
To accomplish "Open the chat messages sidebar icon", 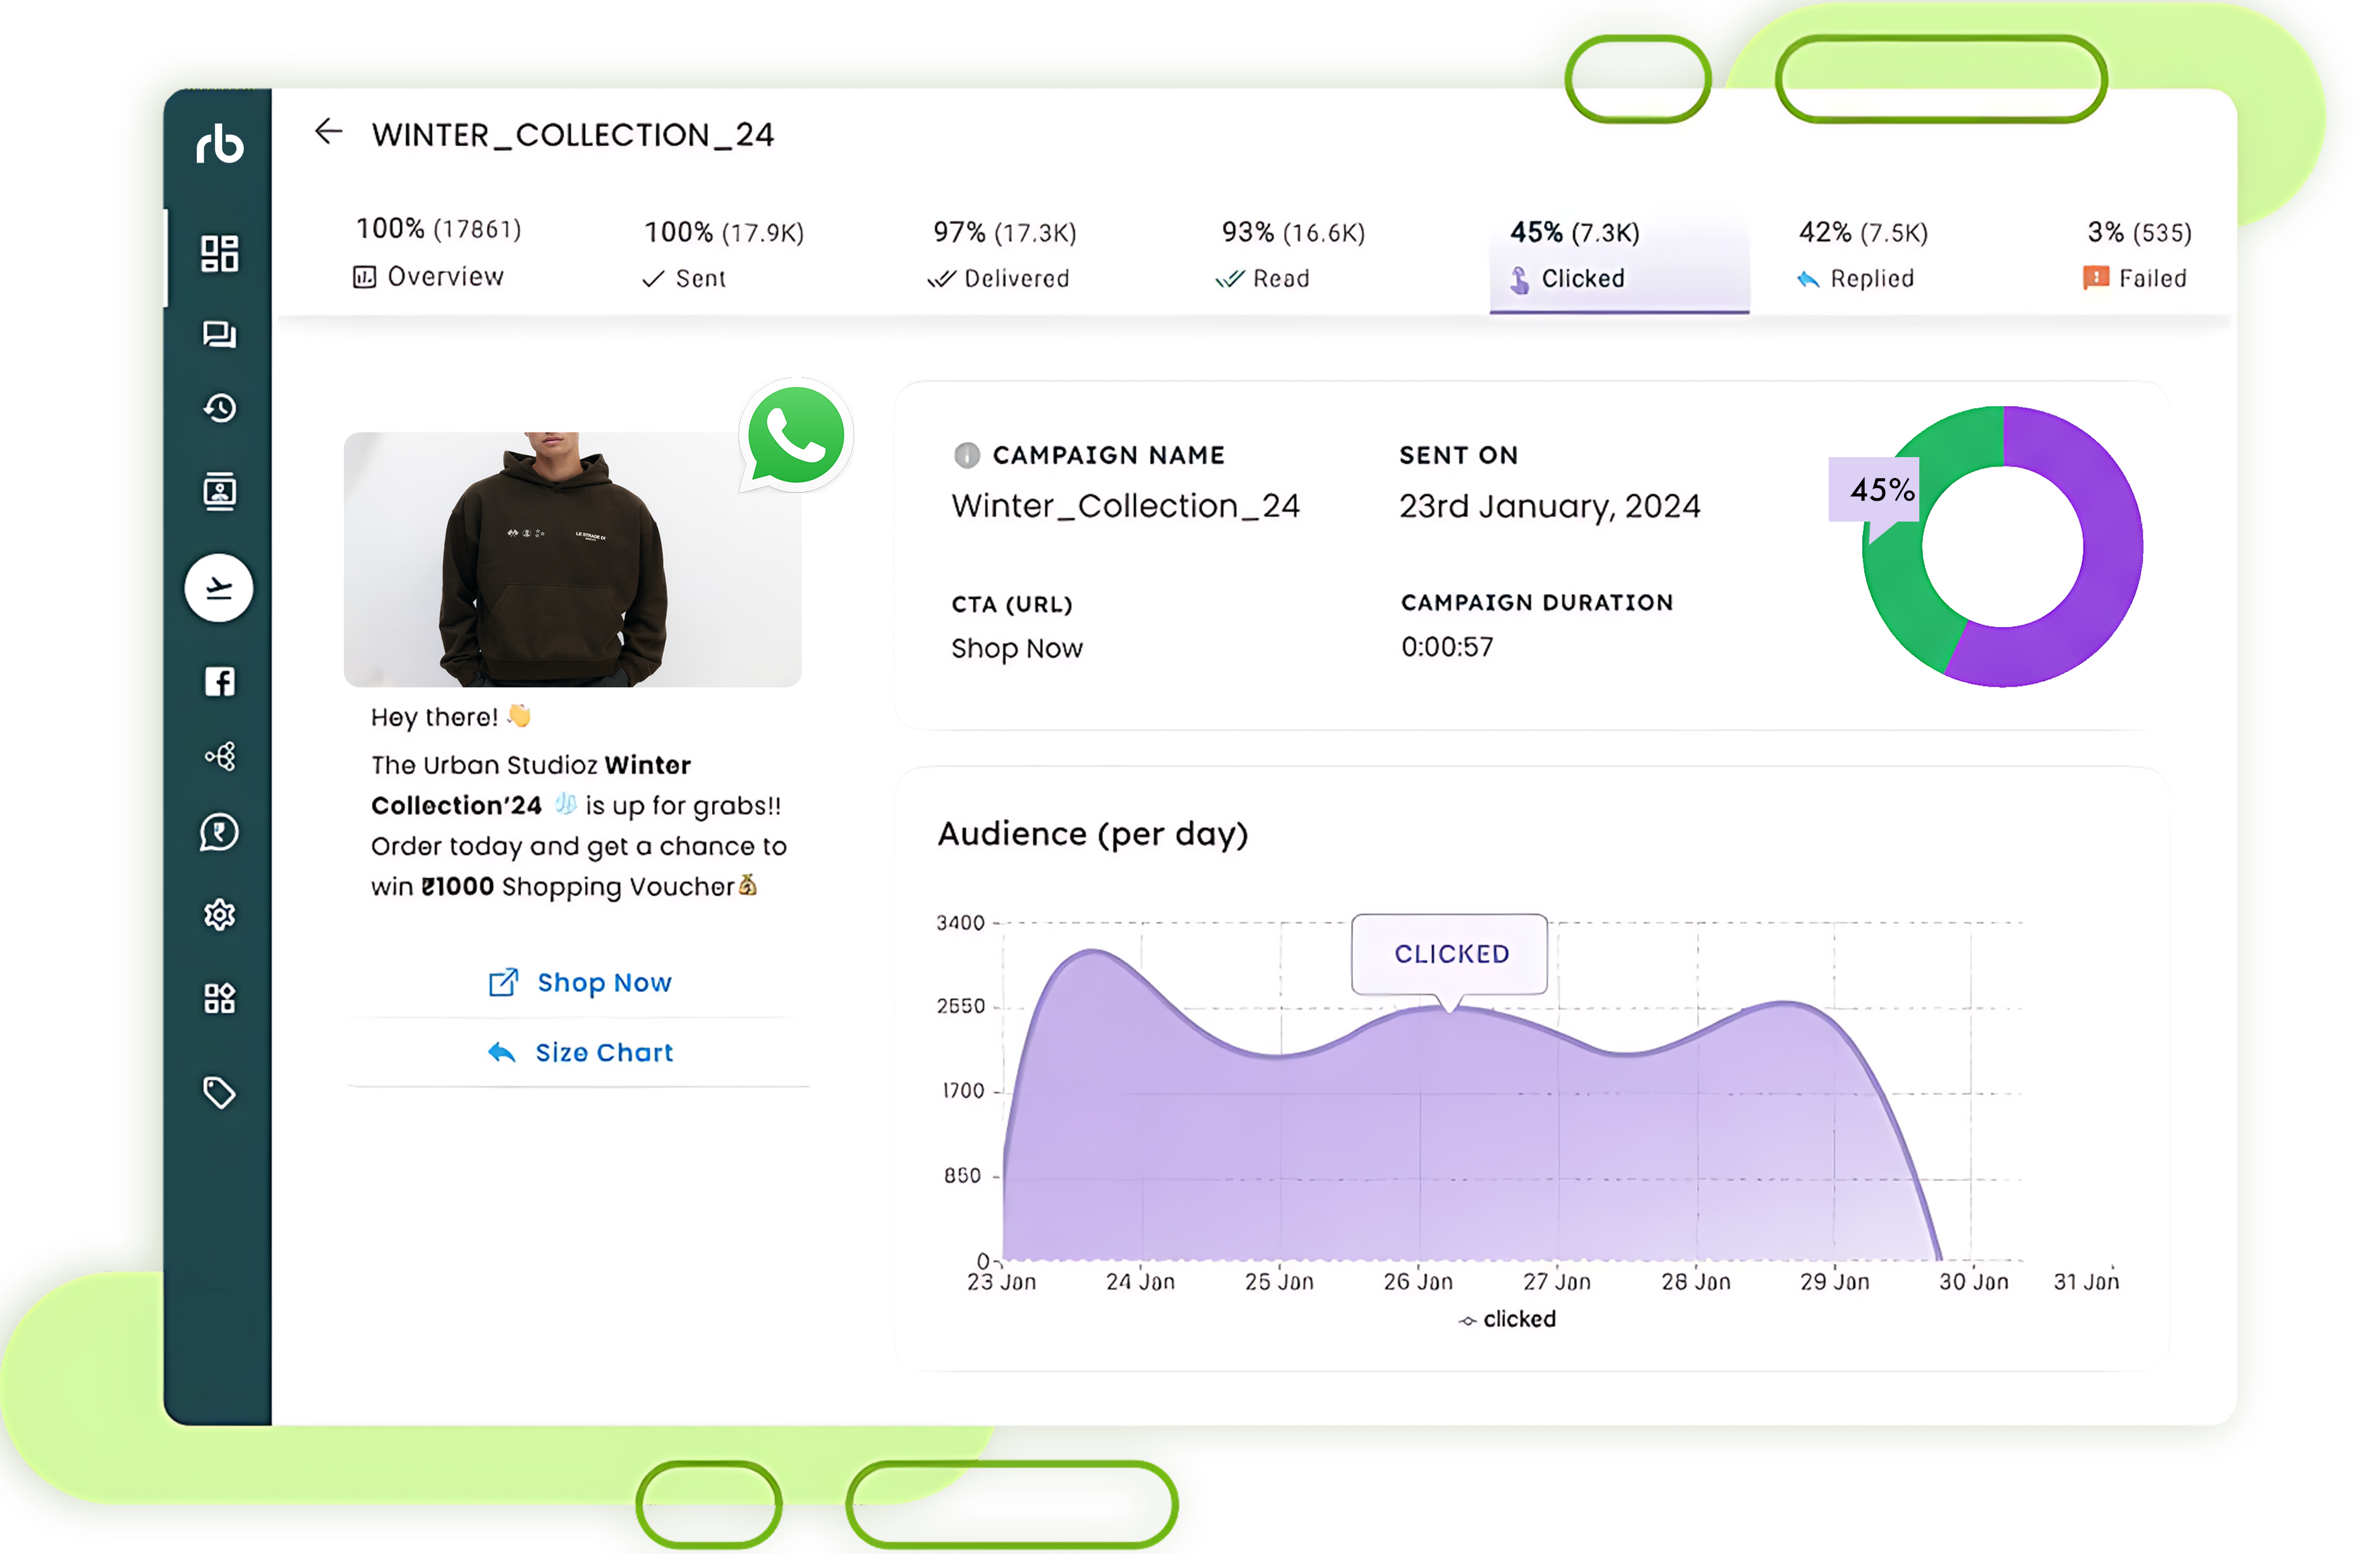I will tap(219, 334).
